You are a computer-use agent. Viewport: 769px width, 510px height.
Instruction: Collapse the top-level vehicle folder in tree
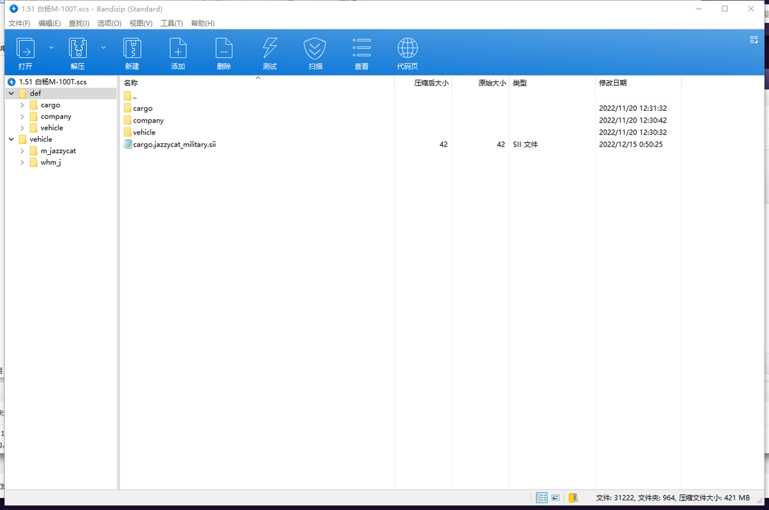pos(11,140)
